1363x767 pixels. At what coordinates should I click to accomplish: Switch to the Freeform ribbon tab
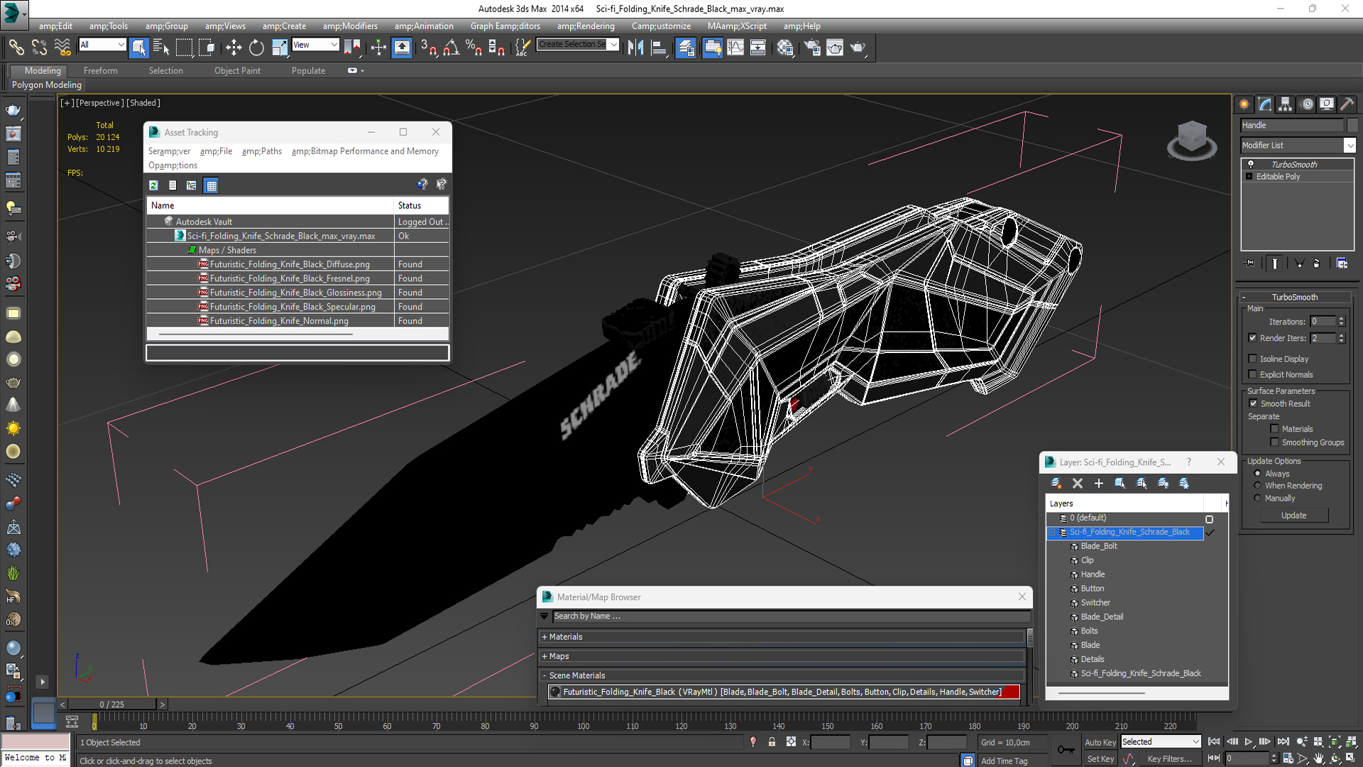point(101,70)
